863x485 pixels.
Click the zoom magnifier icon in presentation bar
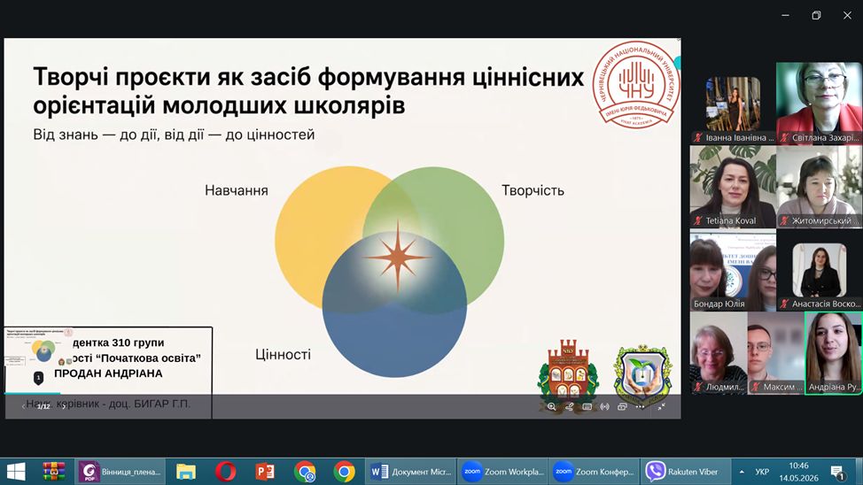click(x=551, y=407)
